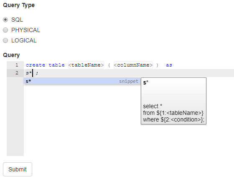
Task: Click line number 1 in the gutter
Action: 17,65
